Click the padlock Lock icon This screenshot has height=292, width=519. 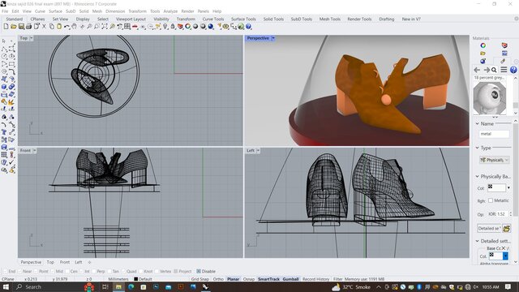(173, 27)
